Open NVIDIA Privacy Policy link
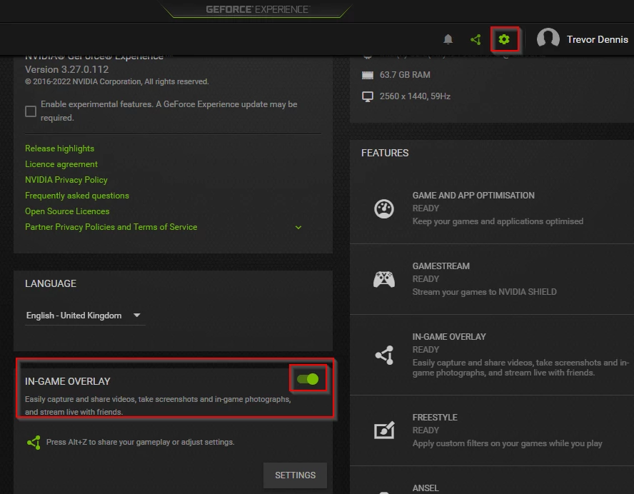Screen dimensions: 634x494 pyautogui.click(x=66, y=180)
